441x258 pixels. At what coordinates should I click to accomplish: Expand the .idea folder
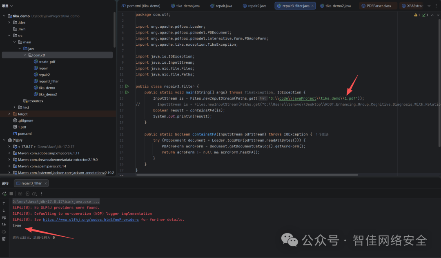click(9, 22)
